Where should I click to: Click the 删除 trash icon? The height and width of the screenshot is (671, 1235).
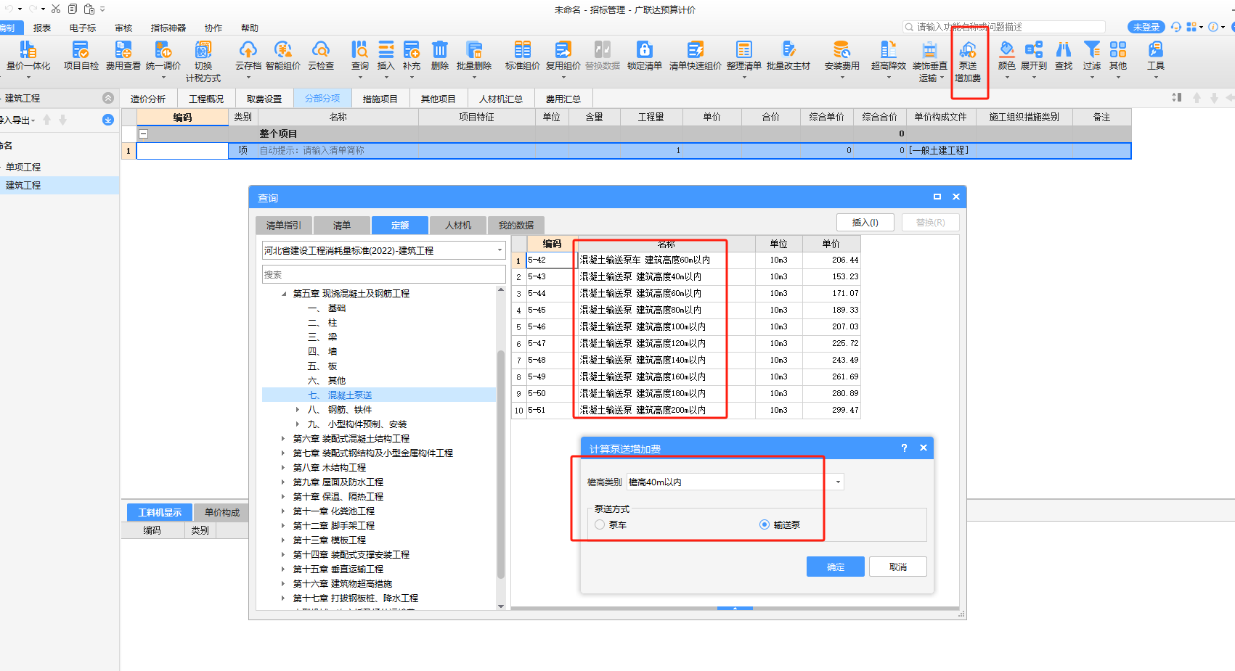click(x=440, y=57)
